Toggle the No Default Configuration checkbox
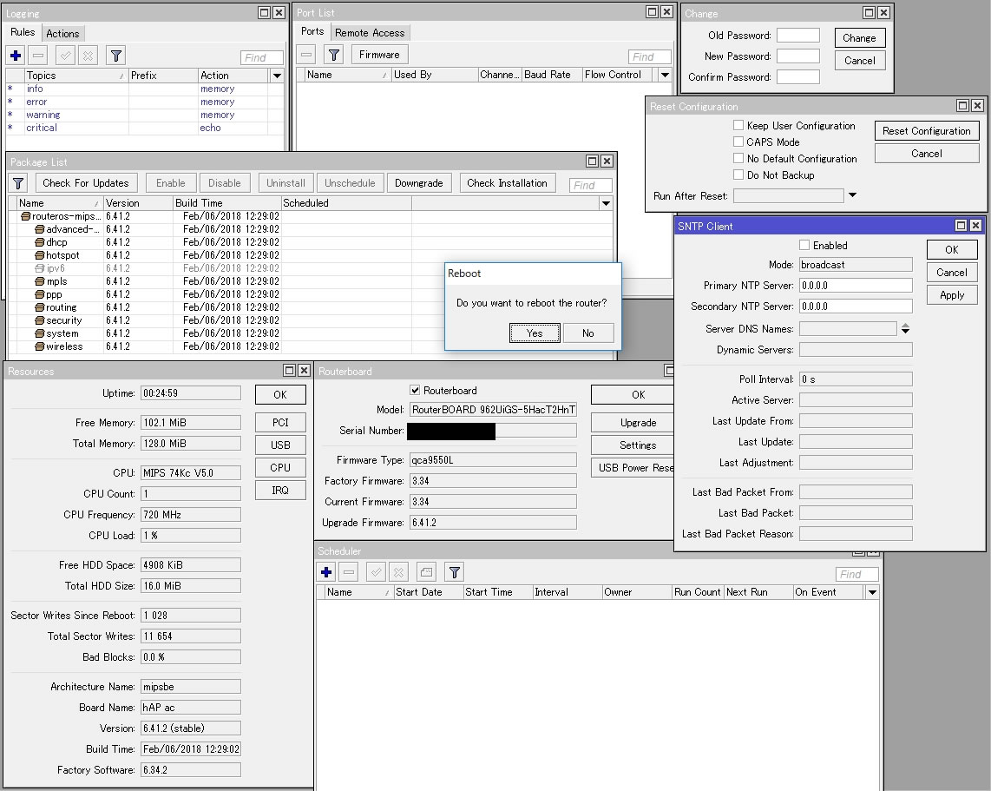This screenshot has height=791, width=991. (x=738, y=159)
